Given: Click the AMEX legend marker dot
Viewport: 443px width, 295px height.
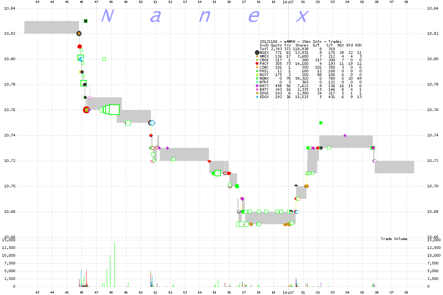Looking at the screenshot, I should 257,56.
